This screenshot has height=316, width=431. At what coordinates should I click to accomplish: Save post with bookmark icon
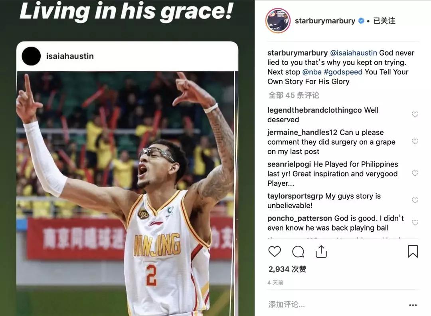(413, 251)
